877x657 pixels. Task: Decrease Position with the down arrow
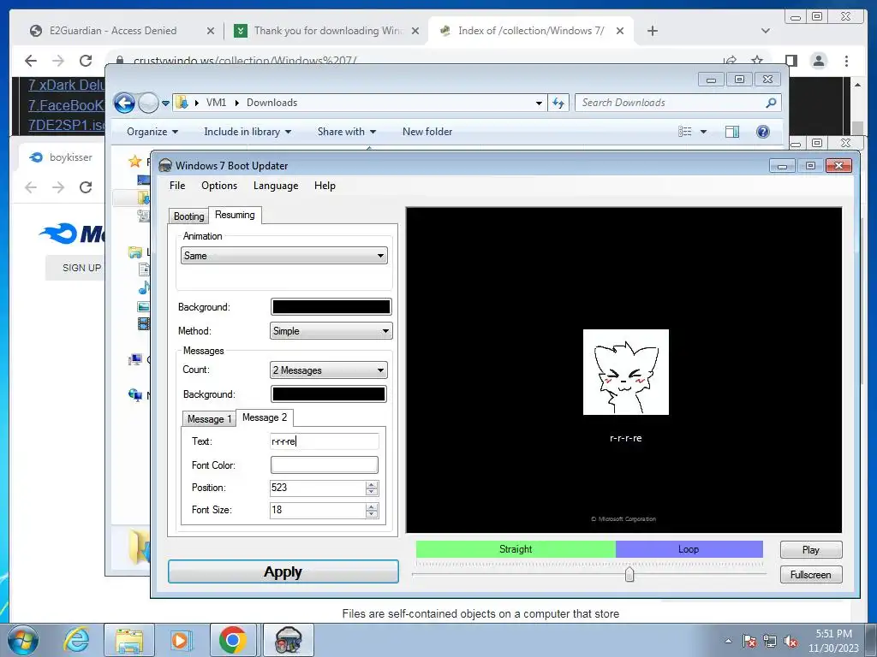(x=372, y=492)
